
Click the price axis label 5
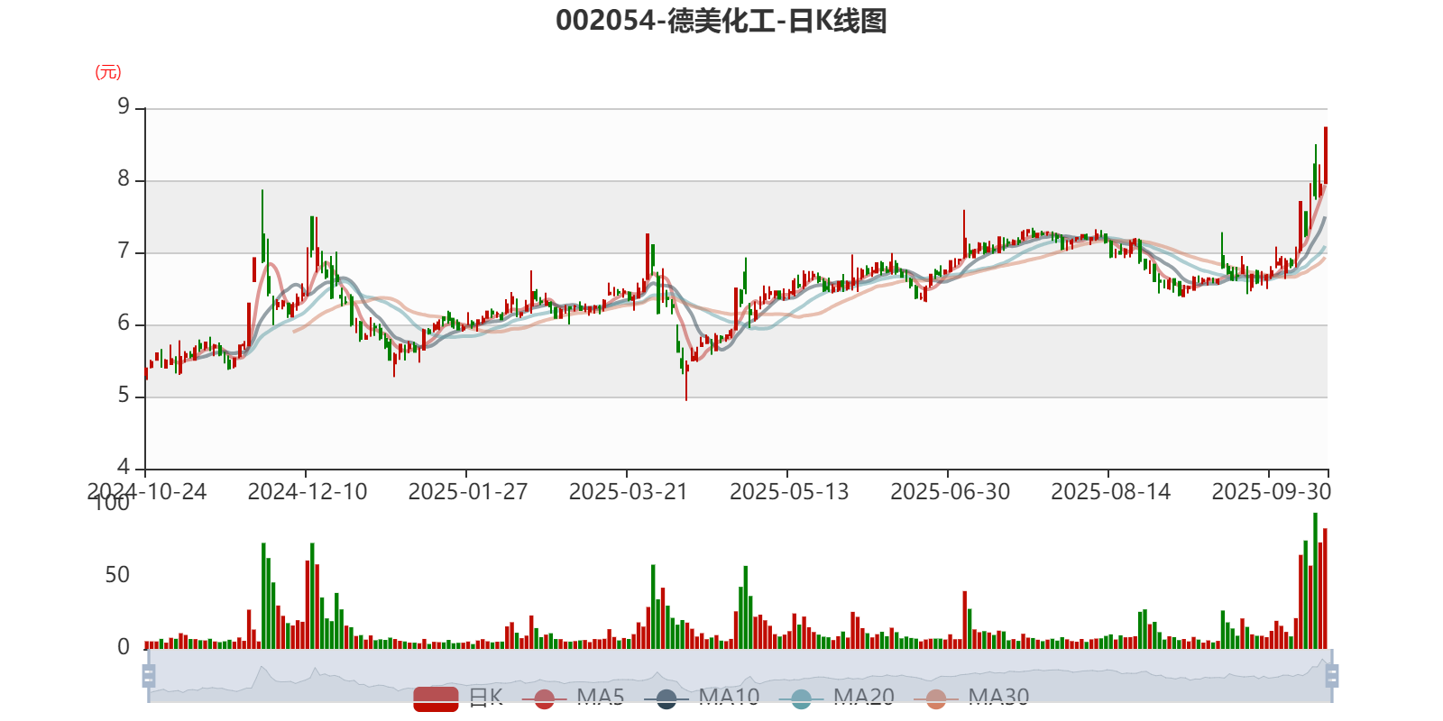124,396
